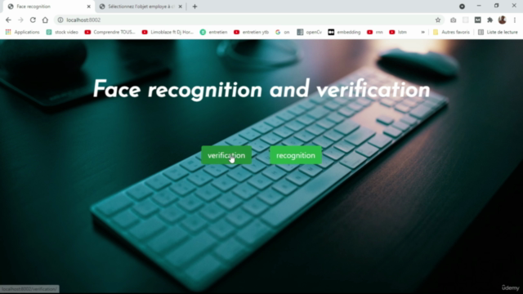
Task: View site information icon
Action: (60, 20)
